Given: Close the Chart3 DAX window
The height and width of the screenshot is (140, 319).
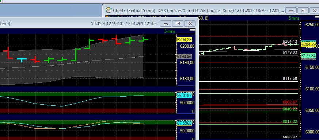Looking at the screenshot, I should (315, 10).
